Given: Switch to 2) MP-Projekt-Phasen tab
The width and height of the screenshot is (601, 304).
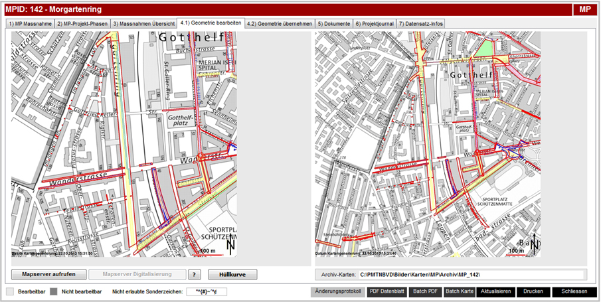Looking at the screenshot, I should 81,24.
